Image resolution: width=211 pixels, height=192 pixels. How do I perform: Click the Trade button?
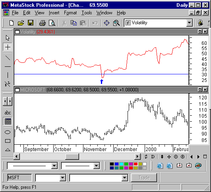pyautogui.click(x=144, y=178)
